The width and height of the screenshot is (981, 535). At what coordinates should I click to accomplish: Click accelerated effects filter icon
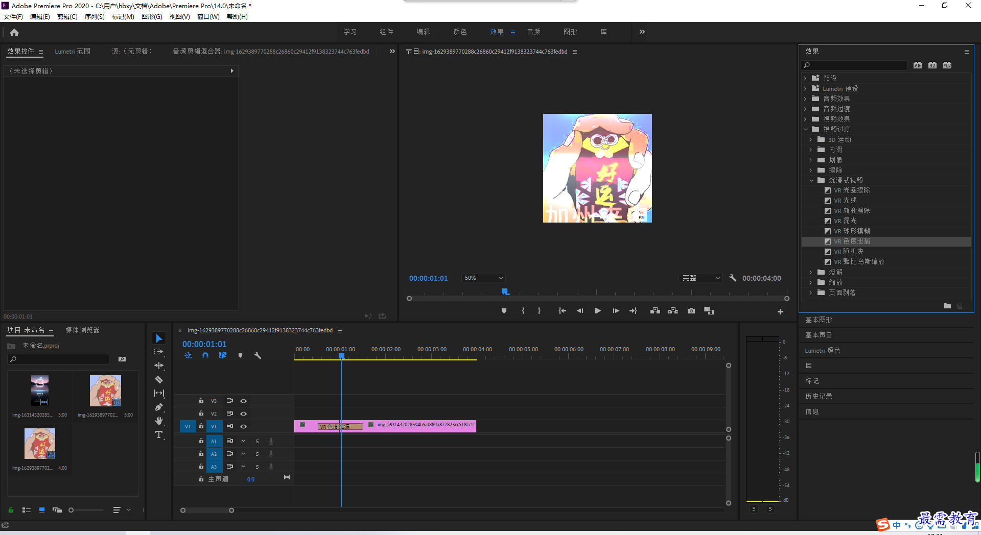918,65
